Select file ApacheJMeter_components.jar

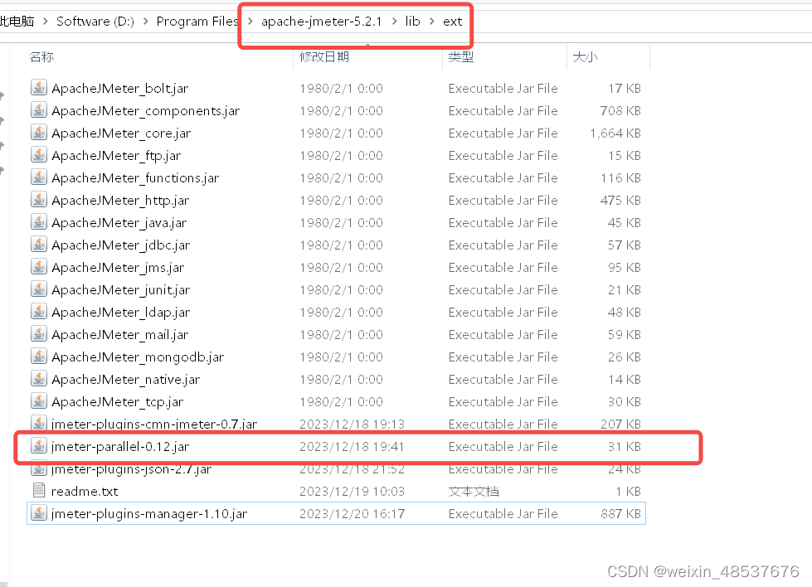[145, 111]
